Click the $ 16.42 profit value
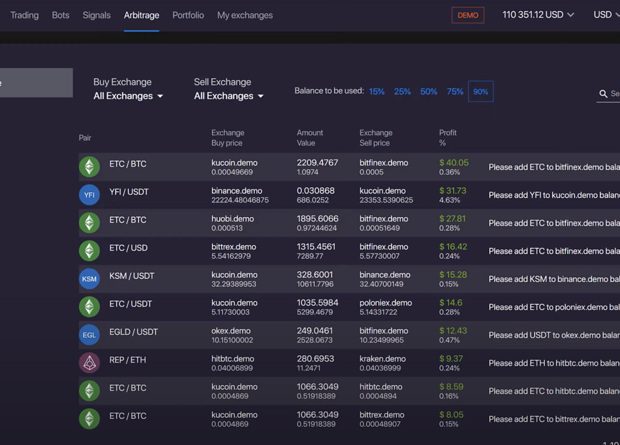This screenshot has height=445, width=620. point(453,247)
